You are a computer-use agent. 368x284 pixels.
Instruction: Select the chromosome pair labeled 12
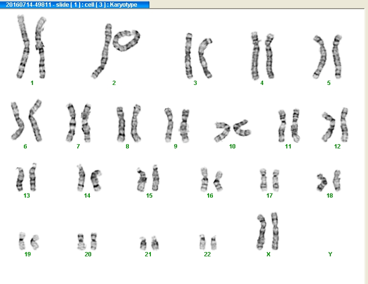[x=335, y=125]
